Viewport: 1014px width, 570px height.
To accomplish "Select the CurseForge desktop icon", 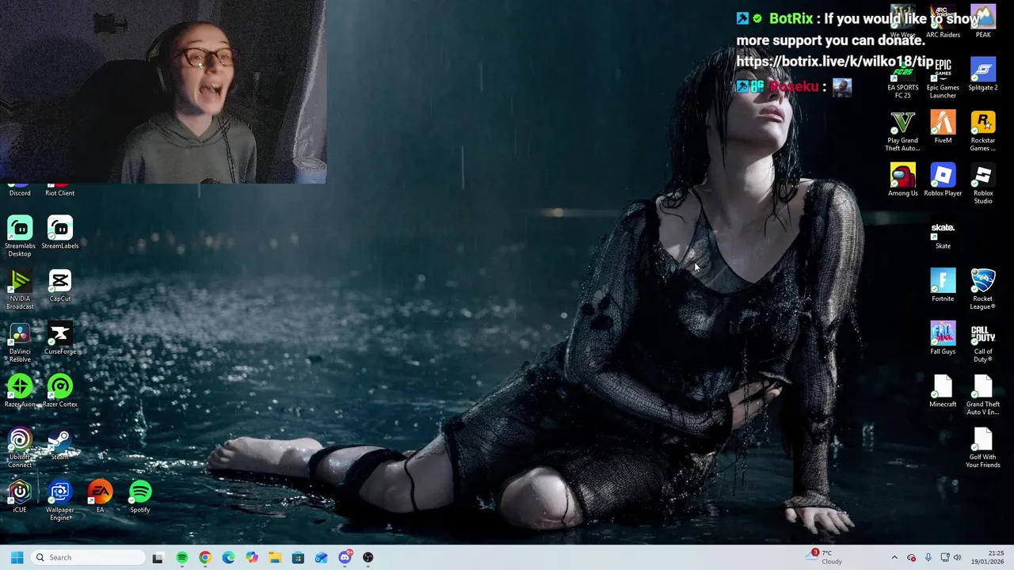I will pos(60,339).
